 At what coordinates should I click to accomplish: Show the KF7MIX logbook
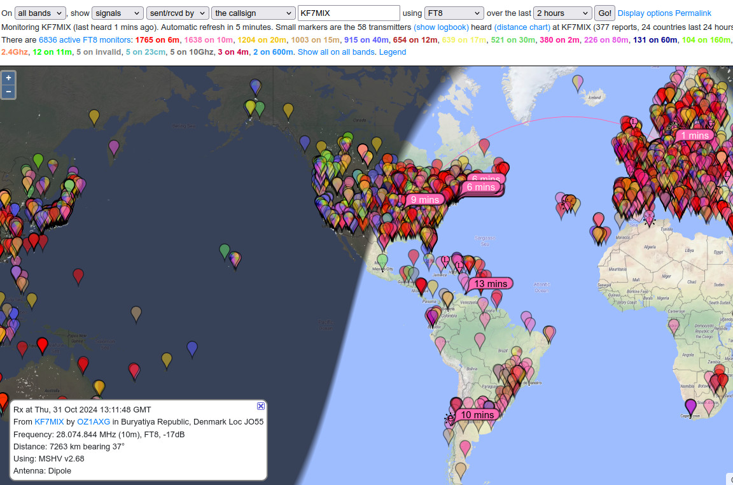point(441,27)
